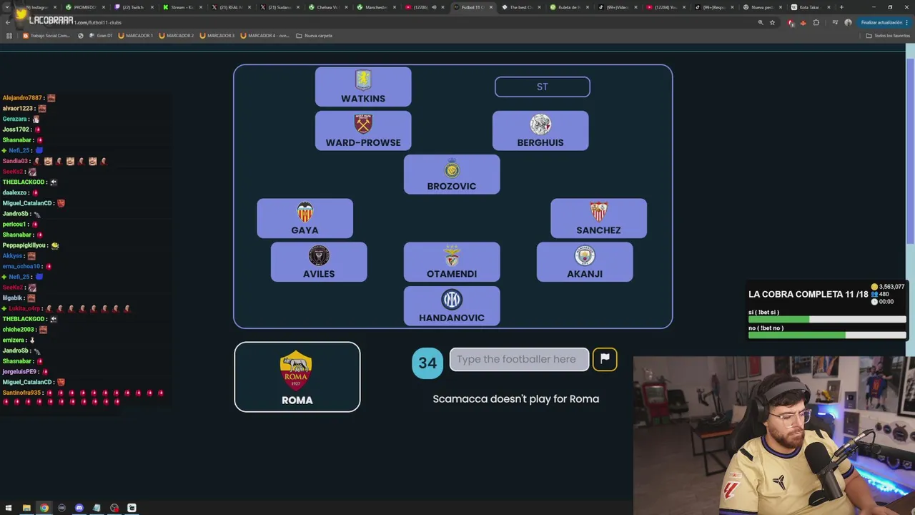Click the LA COBRA COMPLETA 11/18 poll title
915x515 pixels.
[x=808, y=294]
